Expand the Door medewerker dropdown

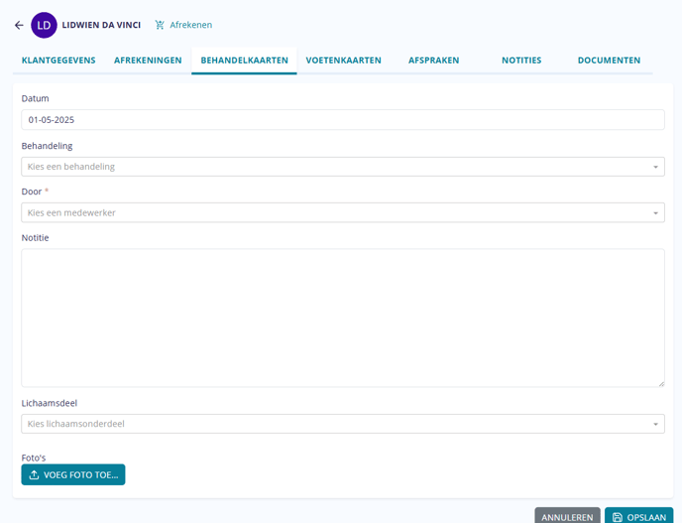coord(655,213)
